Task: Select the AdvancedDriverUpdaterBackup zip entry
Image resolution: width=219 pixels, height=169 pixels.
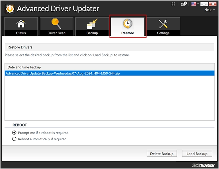Action: click(x=110, y=73)
